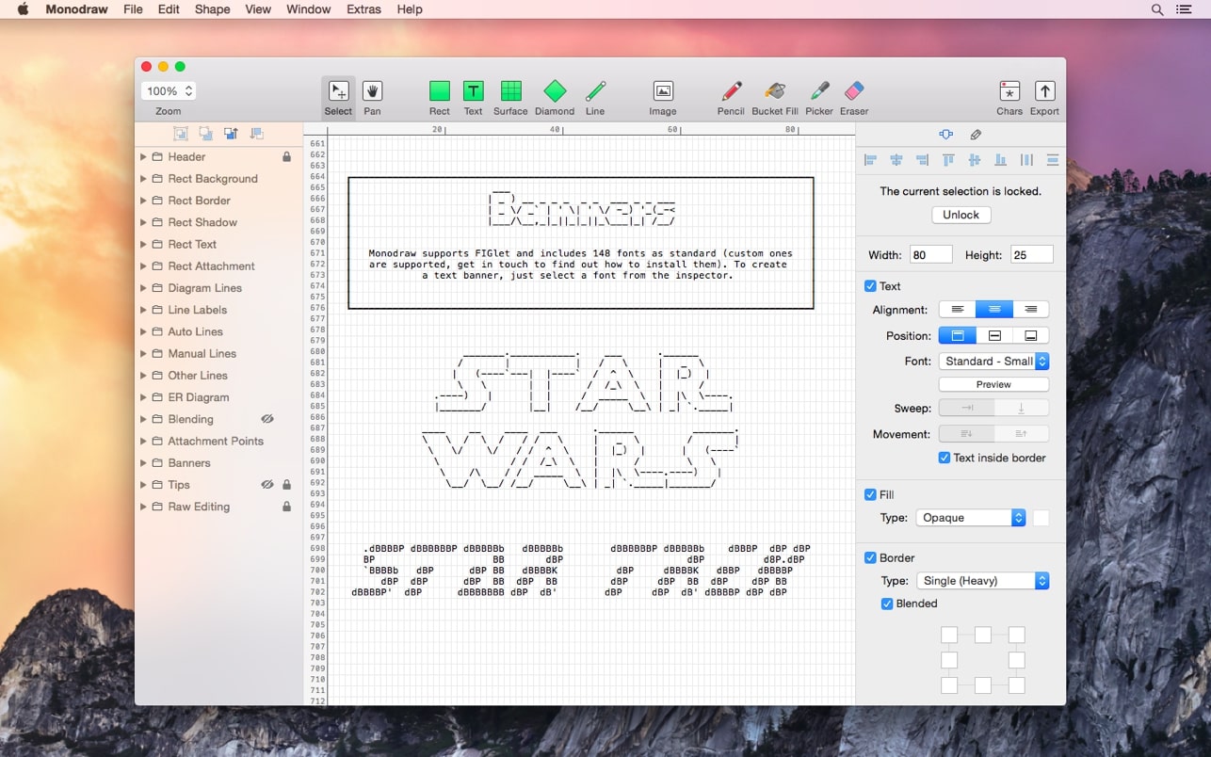This screenshot has height=757, width=1211.
Task: Open the Shape menu
Action: coord(212,9)
